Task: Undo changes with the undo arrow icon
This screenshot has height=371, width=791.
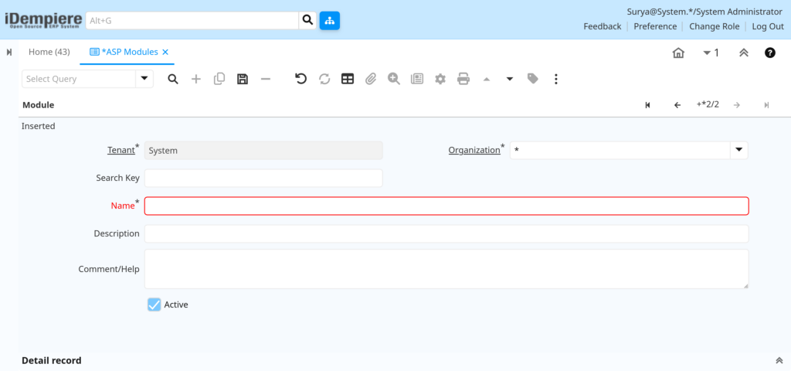Action: [x=301, y=79]
